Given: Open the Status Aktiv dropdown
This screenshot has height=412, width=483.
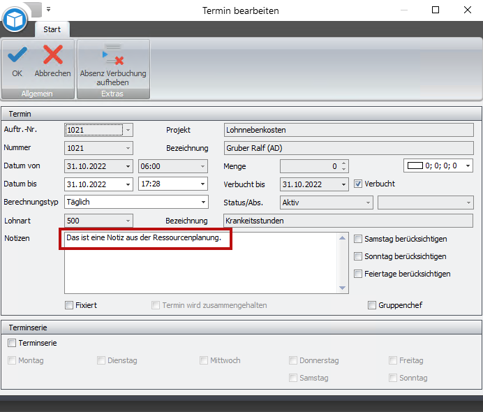Looking at the screenshot, I should [x=368, y=203].
